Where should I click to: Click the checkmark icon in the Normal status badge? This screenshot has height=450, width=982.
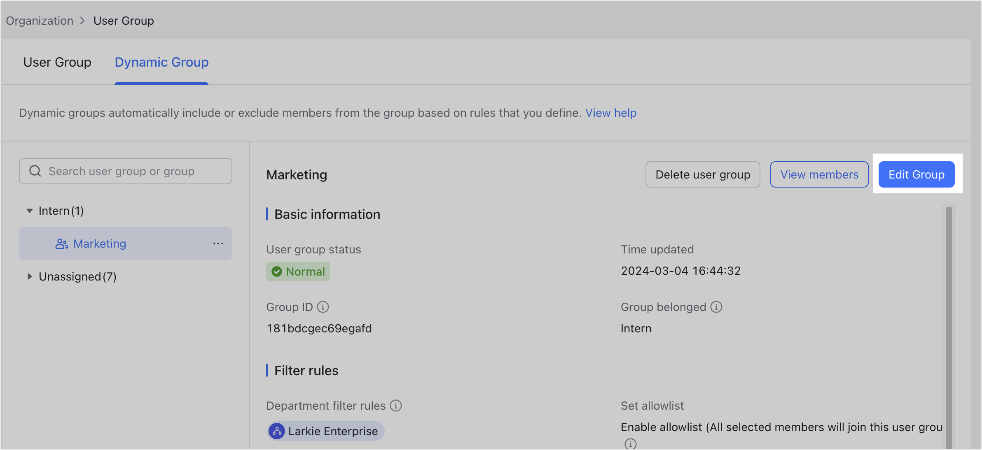pyautogui.click(x=278, y=271)
